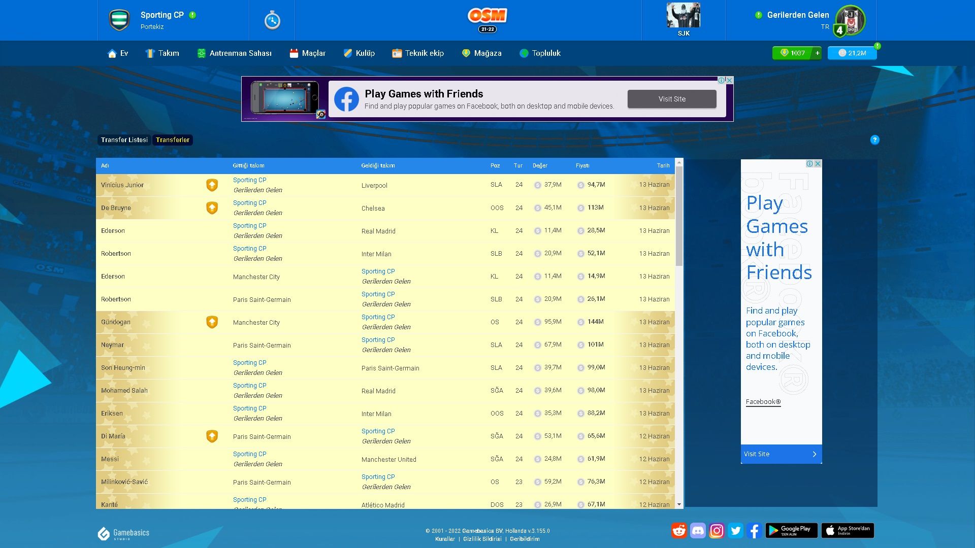Screen dimensions: 975x548
Task: Open the Gamebasics studio logo
Action: [x=123, y=533]
